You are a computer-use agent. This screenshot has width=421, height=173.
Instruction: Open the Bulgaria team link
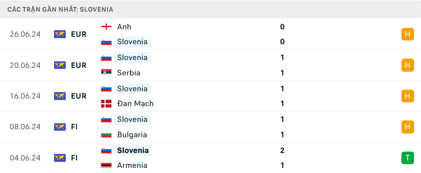point(132,134)
